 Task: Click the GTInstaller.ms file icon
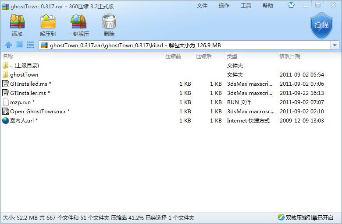point(5,93)
